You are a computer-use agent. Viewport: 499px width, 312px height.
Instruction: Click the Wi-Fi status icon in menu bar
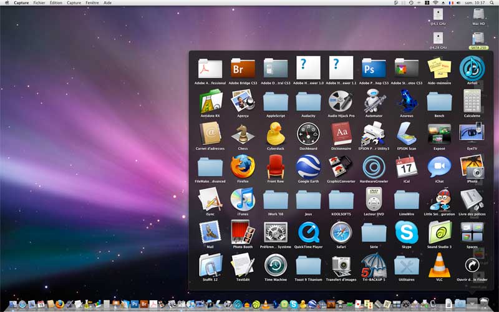click(x=435, y=2)
